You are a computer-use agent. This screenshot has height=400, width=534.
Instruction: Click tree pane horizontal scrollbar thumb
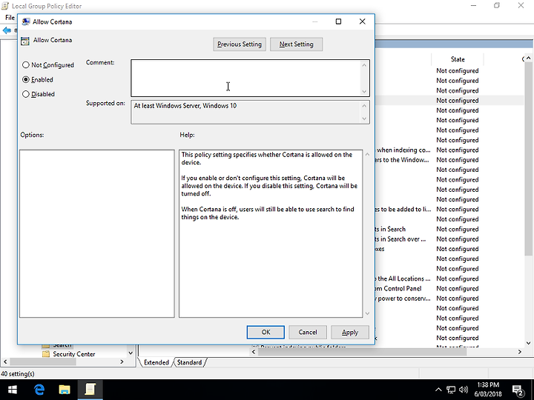42,362
